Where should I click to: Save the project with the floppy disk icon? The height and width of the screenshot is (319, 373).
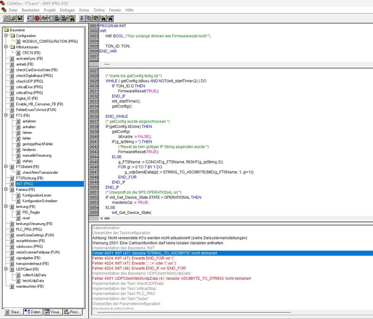click(x=20, y=18)
